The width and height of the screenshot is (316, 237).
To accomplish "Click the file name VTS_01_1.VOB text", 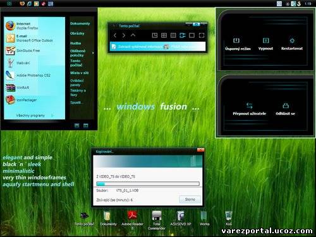I will tap(127, 190).
